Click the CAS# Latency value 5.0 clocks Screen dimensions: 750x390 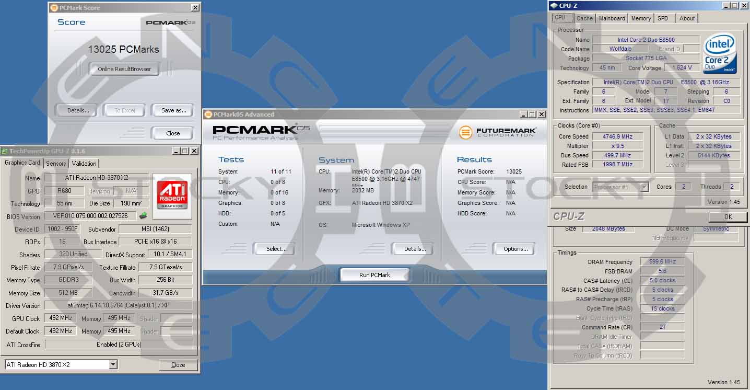[x=662, y=281]
